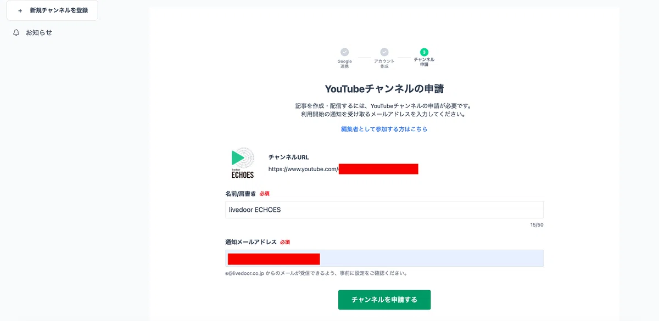Click the 新規チャンネルを登録 button
This screenshot has height=321, width=659.
[52, 10]
